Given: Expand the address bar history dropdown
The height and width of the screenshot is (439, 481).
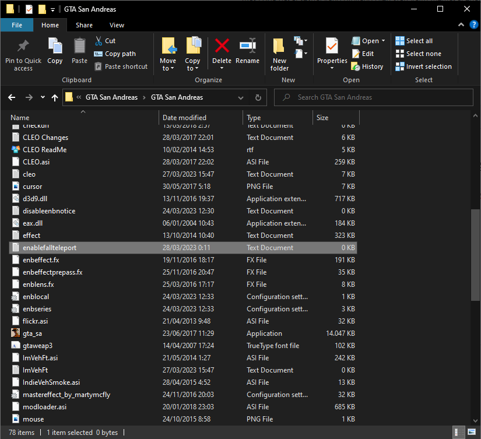Looking at the screenshot, I should tap(241, 97).
